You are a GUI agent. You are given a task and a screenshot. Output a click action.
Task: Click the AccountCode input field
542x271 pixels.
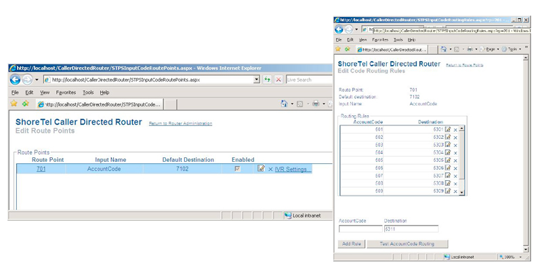tap(360, 228)
